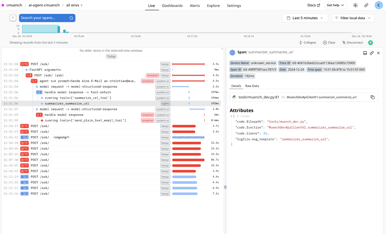
Task: Copy the page link icon in header
Action: coord(366,5)
